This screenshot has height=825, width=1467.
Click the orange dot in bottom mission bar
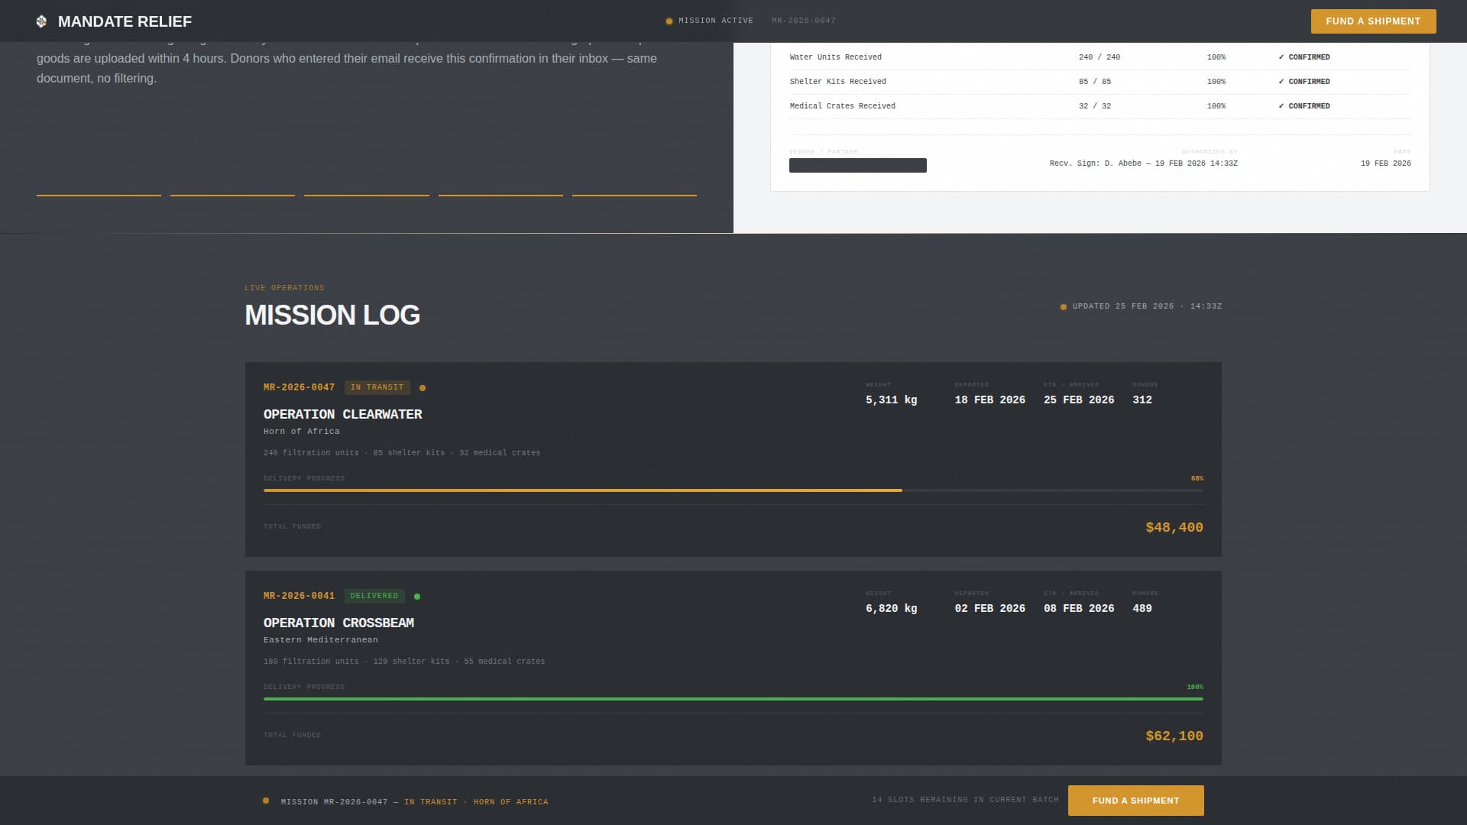click(266, 801)
